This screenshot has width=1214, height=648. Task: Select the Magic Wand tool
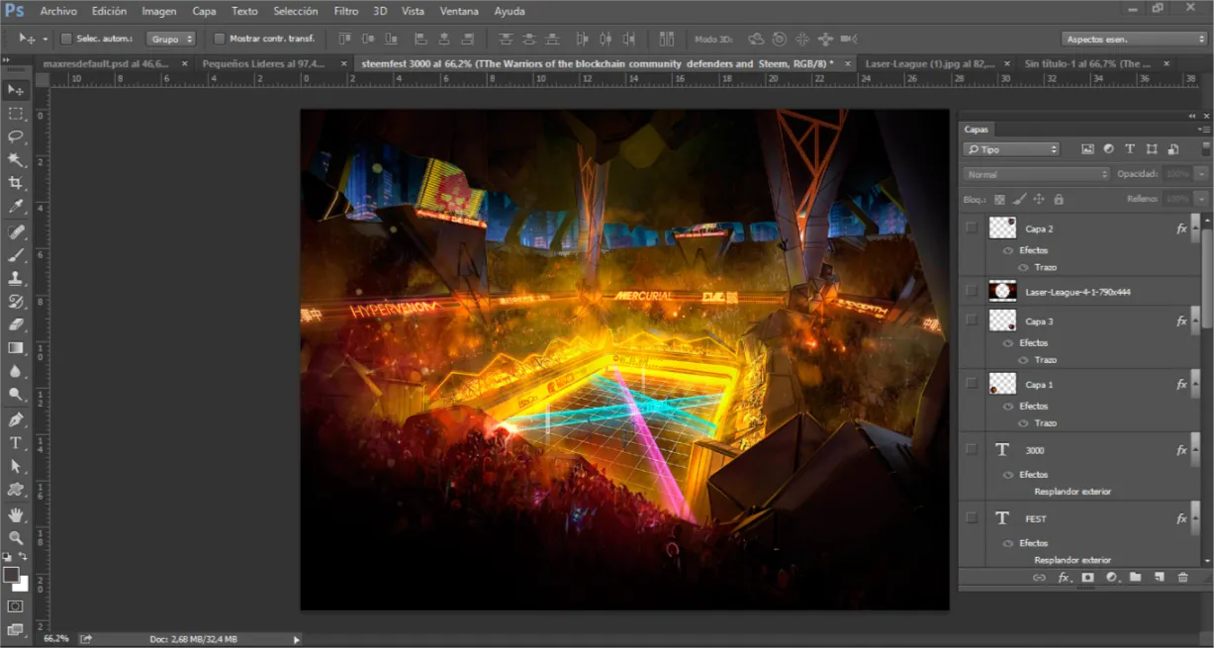16,160
